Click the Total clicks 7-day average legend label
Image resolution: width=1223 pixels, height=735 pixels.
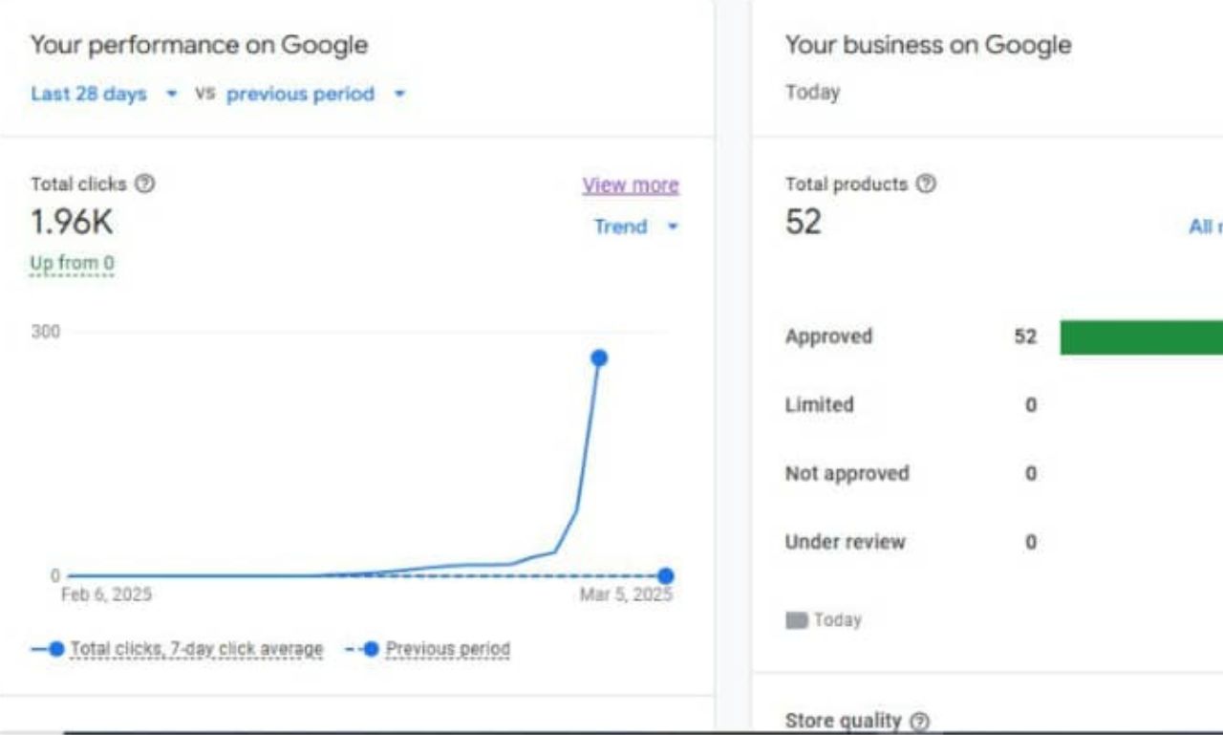pos(197,649)
